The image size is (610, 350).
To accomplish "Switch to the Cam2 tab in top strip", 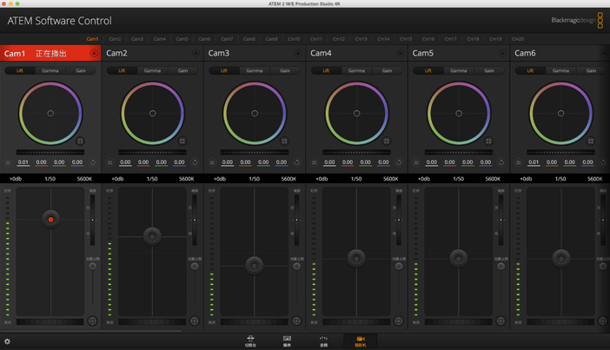I will click(x=115, y=39).
